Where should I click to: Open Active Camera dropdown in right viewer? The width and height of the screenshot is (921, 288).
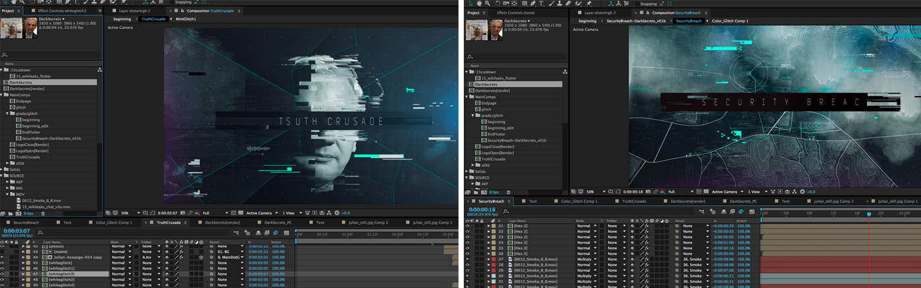[725, 191]
